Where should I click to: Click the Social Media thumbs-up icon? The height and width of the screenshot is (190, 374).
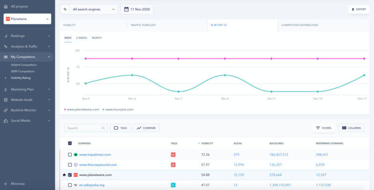[6, 121]
